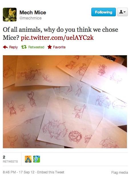
Task: Open the first retweeter's orange avatar
Action: (28, 159)
